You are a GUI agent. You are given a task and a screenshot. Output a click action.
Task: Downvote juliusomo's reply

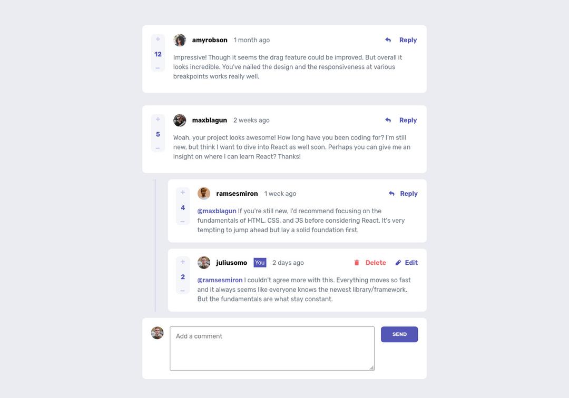pos(183,291)
